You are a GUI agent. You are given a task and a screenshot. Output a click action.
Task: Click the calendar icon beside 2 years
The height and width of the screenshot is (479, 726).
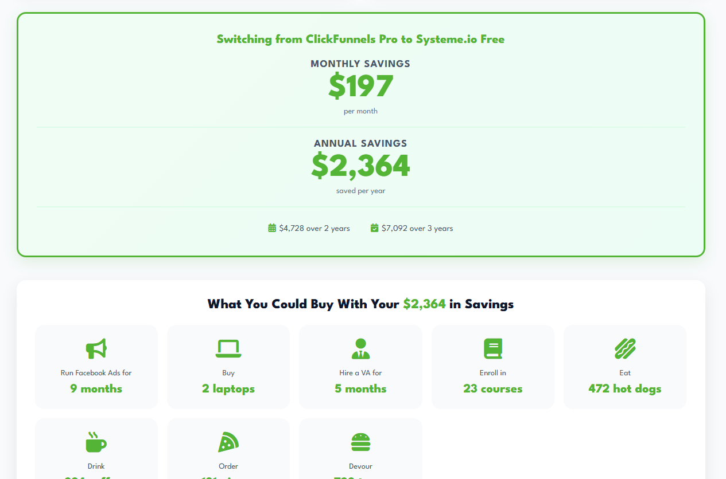[x=272, y=228]
